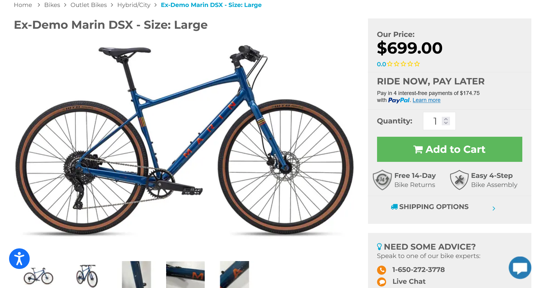Click the star rating icons
545x288 pixels.
403,64
